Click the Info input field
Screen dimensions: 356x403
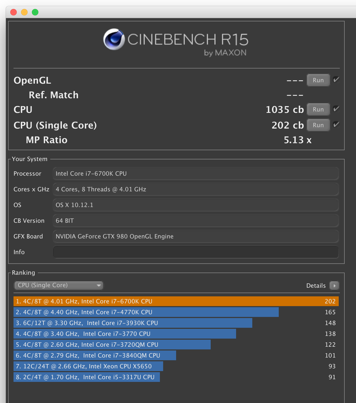pos(196,252)
